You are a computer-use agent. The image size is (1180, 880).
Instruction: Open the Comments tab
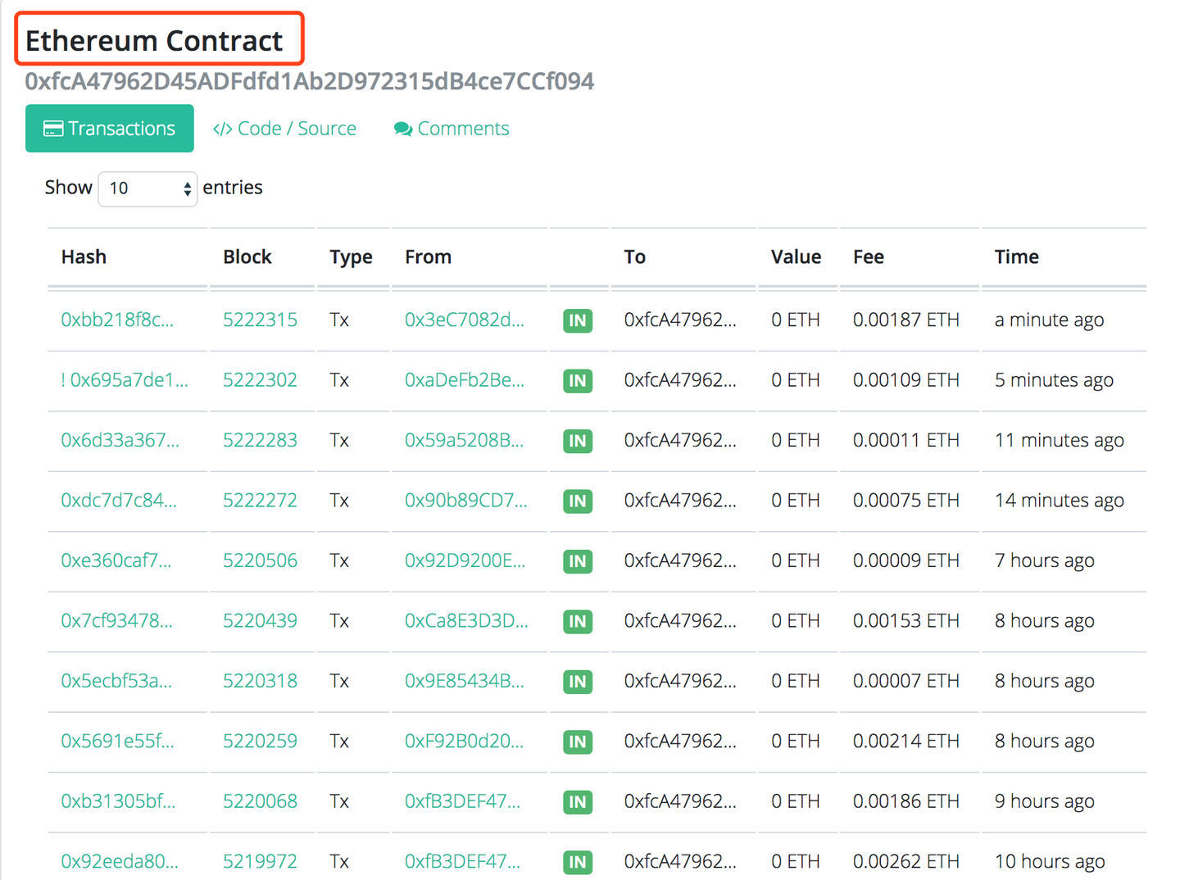coord(463,129)
